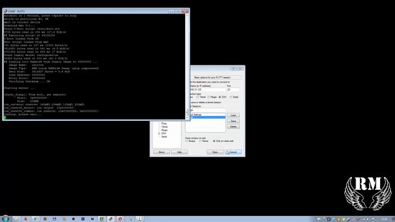Select the SSH connection type radio
Viewport: 395px width, 222px height.
click(x=220, y=97)
